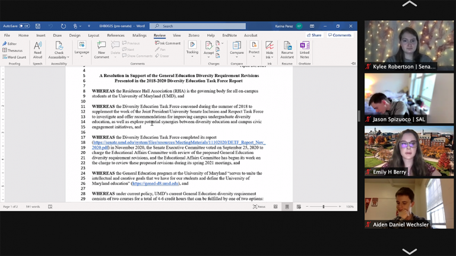The height and width of the screenshot is (256, 456).
Task: Click the Ink Comment button
Action: (x=169, y=43)
